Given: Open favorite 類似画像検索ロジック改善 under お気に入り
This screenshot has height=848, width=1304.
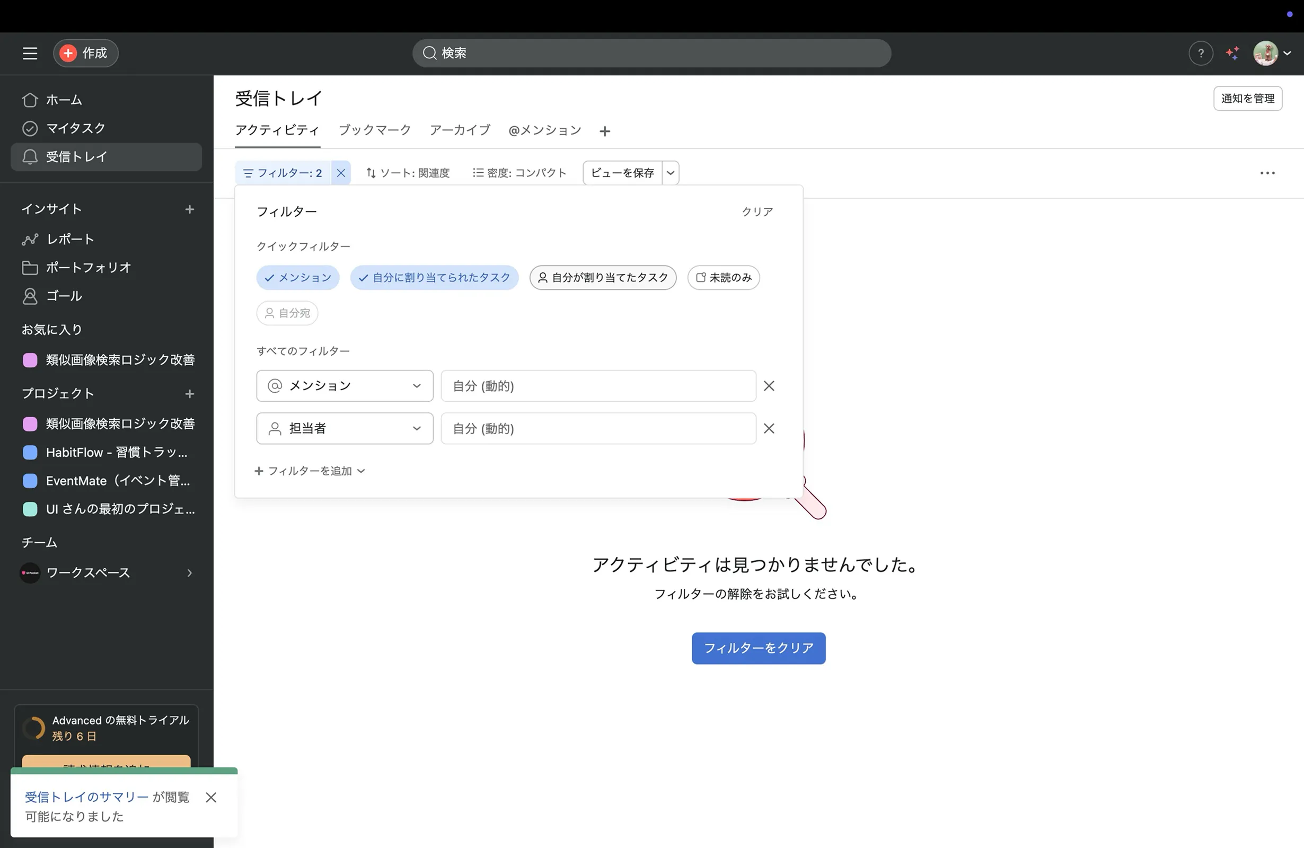Looking at the screenshot, I should 107,360.
